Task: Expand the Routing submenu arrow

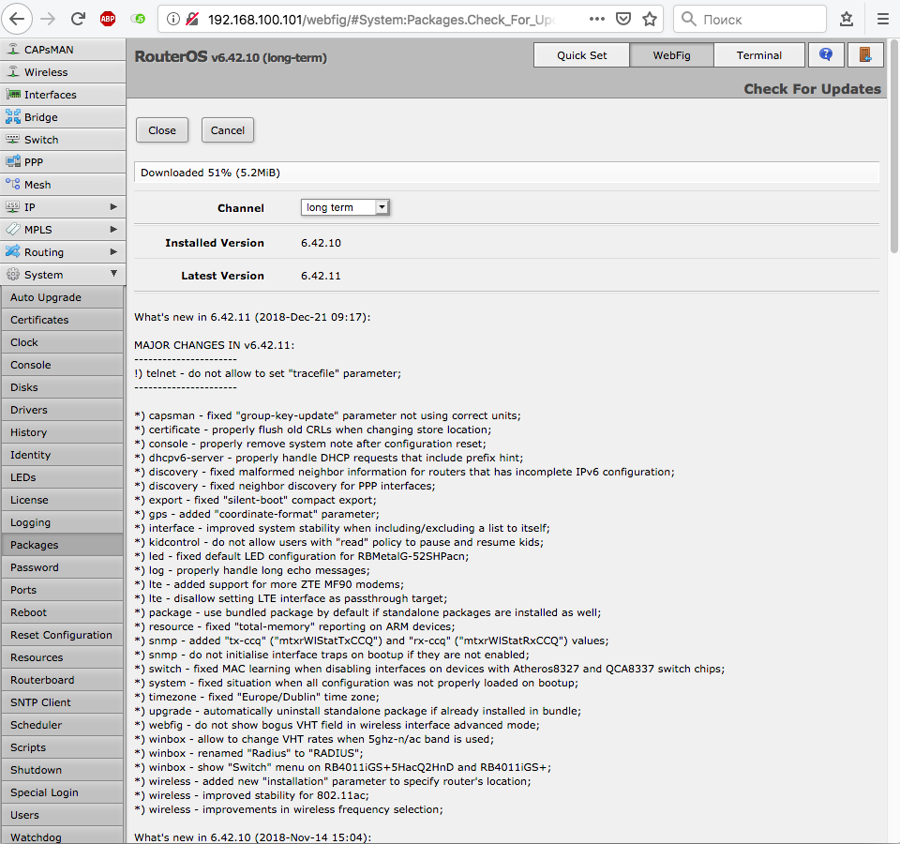Action: coord(113,251)
